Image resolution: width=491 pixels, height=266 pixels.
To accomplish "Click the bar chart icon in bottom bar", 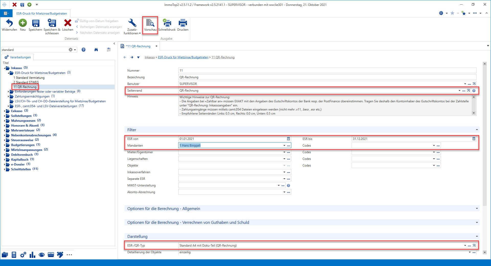I will [32, 255].
